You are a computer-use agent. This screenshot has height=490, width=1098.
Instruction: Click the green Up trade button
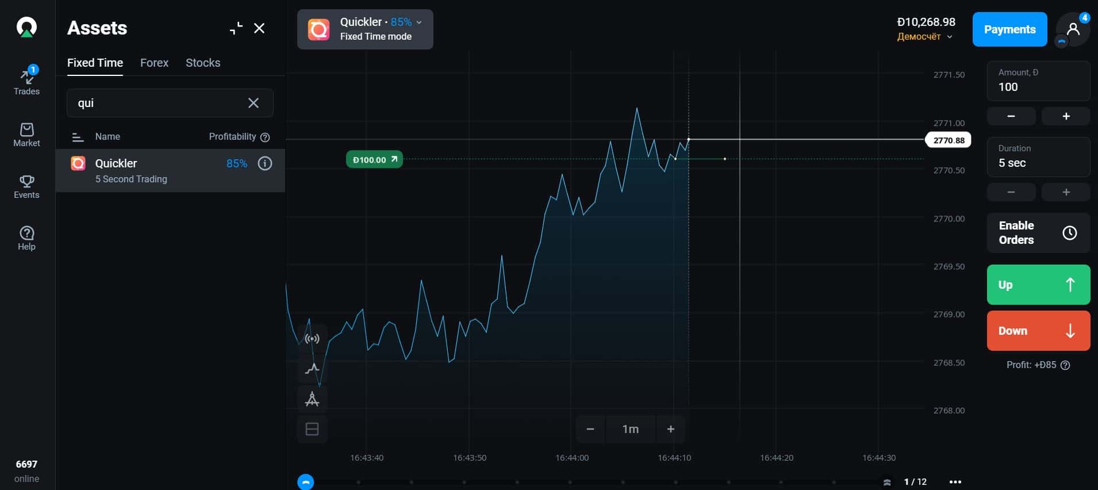pos(1038,285)
